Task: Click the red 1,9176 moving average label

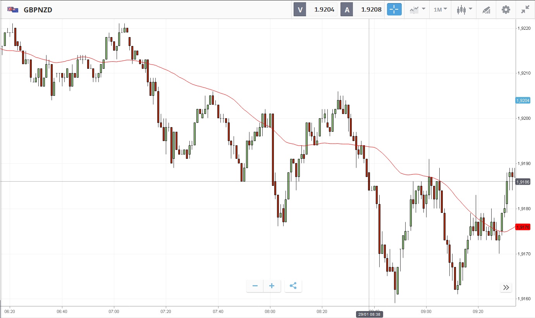Action: (523, 227)
